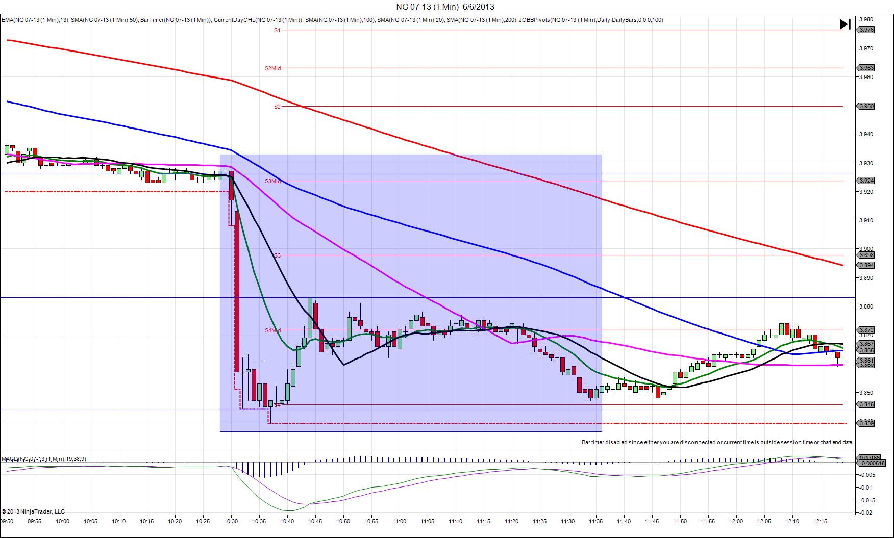Click the 3.898 price marker on axis
This screenshot has width=894, height=538.
(866, 255)
